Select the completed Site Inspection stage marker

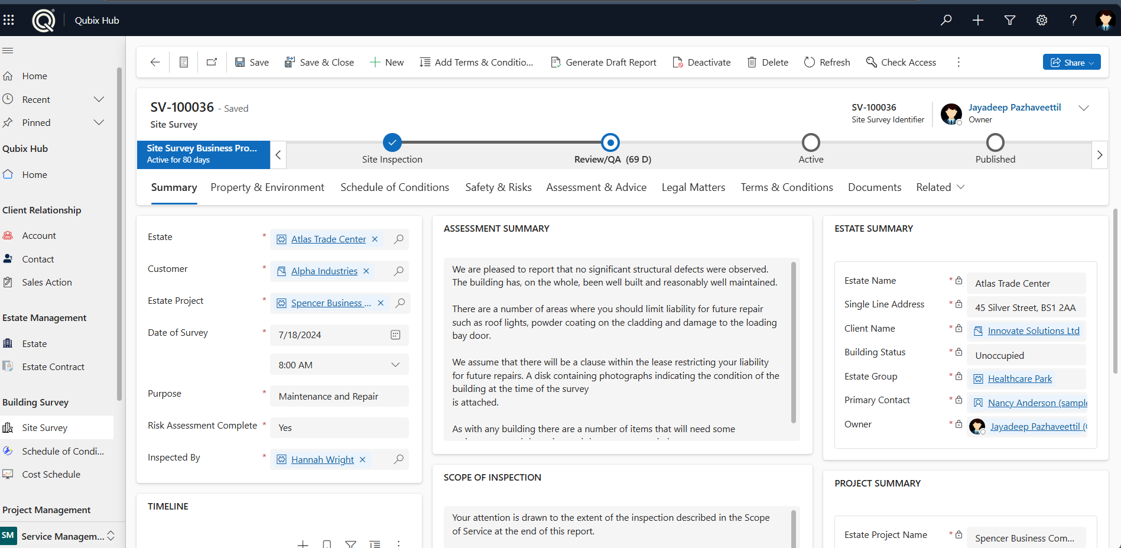pos(392,142)
